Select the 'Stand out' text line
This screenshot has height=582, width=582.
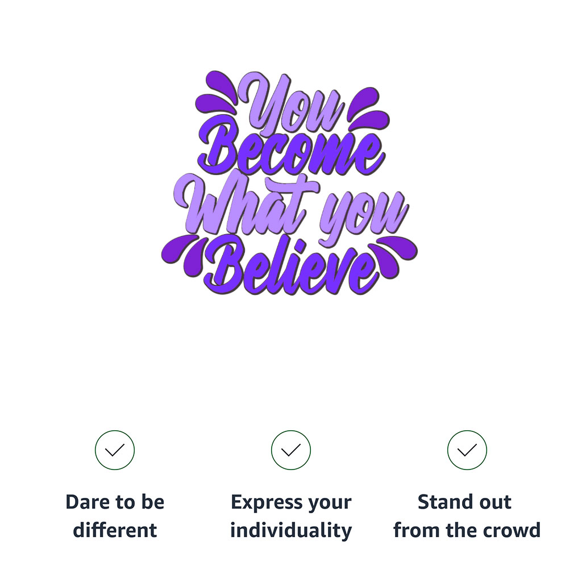pos(464,502)
